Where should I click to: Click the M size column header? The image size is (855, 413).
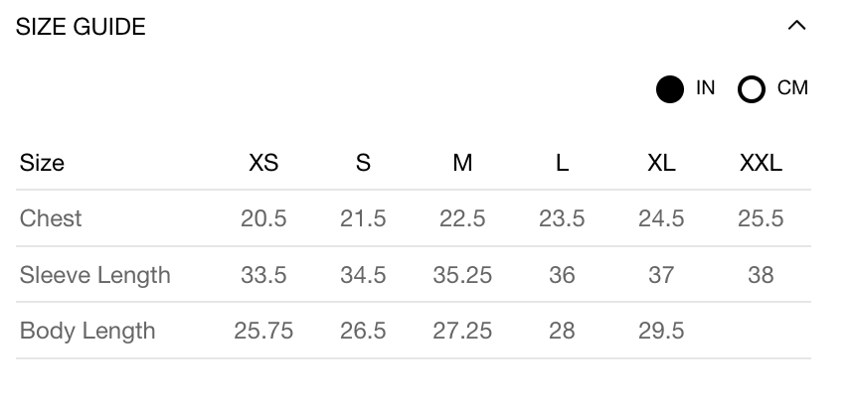462,163
